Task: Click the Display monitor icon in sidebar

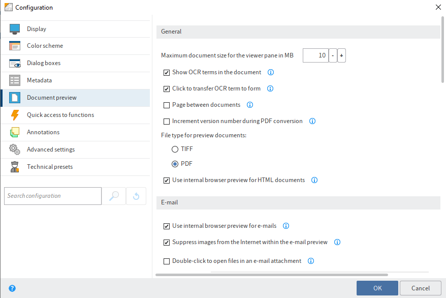Action: [x=15, y=29]
